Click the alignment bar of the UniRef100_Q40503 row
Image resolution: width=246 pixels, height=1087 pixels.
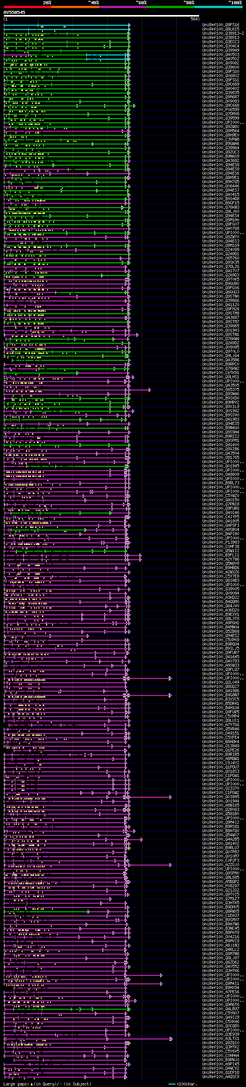(66, 55)
